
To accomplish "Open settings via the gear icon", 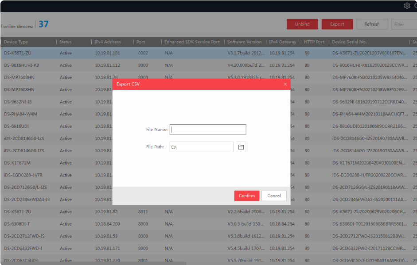I will click(x=407, y=6).
